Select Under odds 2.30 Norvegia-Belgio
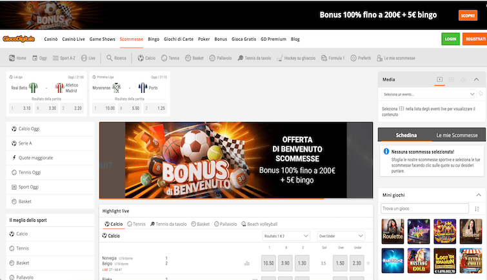This screenshot has height=280, width=487. pos(357,263)
